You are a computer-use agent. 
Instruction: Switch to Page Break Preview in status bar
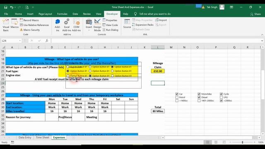tap(224, 142)
